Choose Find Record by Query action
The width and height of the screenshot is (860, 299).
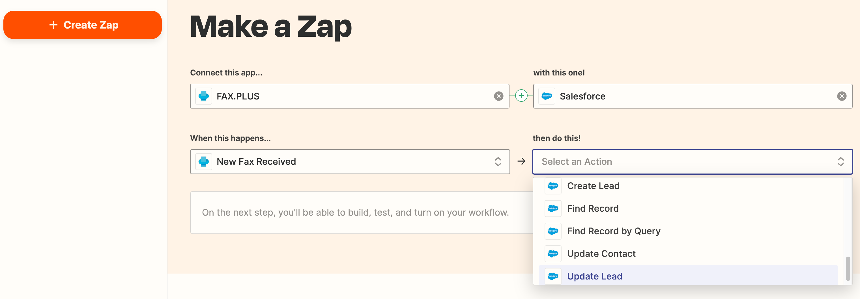pos(688,231)
